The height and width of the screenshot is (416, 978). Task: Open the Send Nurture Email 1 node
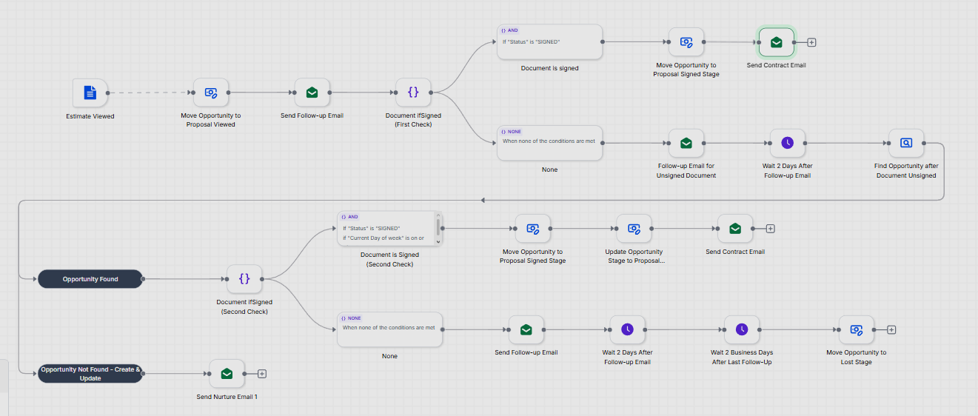coord(227,374)
